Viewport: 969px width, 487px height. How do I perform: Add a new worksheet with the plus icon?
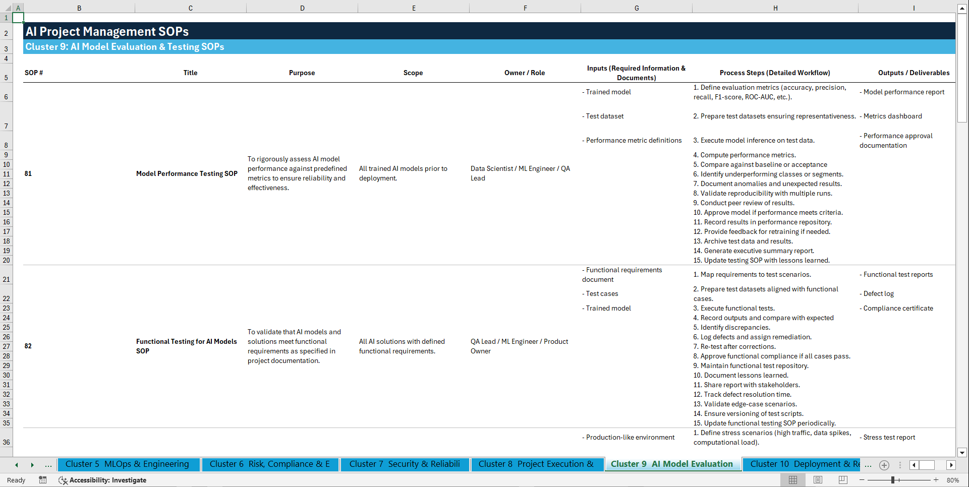884,465
